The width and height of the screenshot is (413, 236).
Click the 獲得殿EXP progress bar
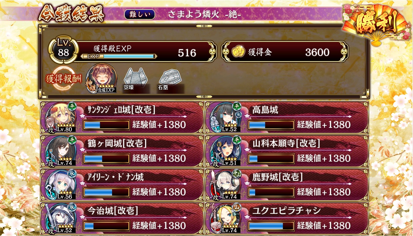click(119, 56)
